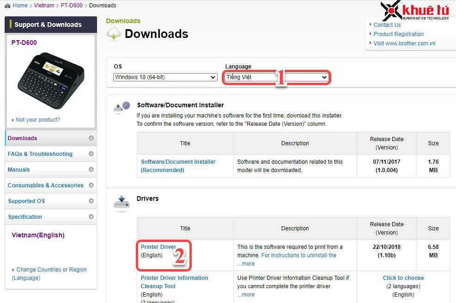456x303 pixels.
Task: Click the Downloads cloud icon beside heading
Action: tap(113, 34)
